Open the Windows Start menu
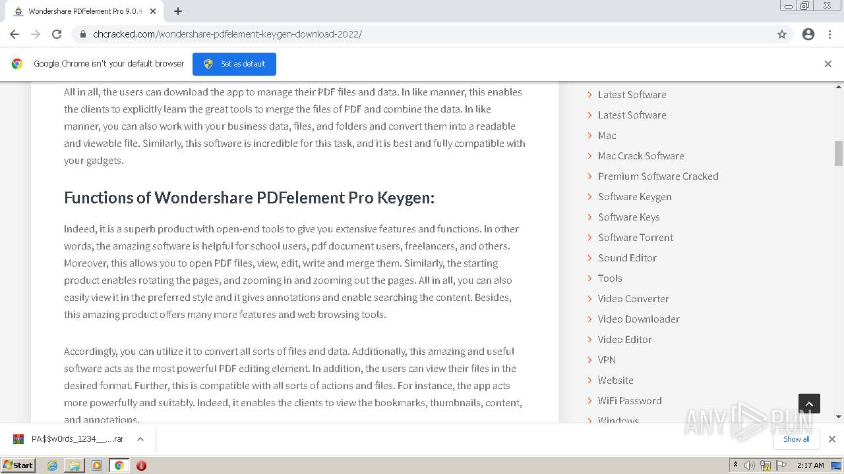Screen dimensions: 844x474 18,465
